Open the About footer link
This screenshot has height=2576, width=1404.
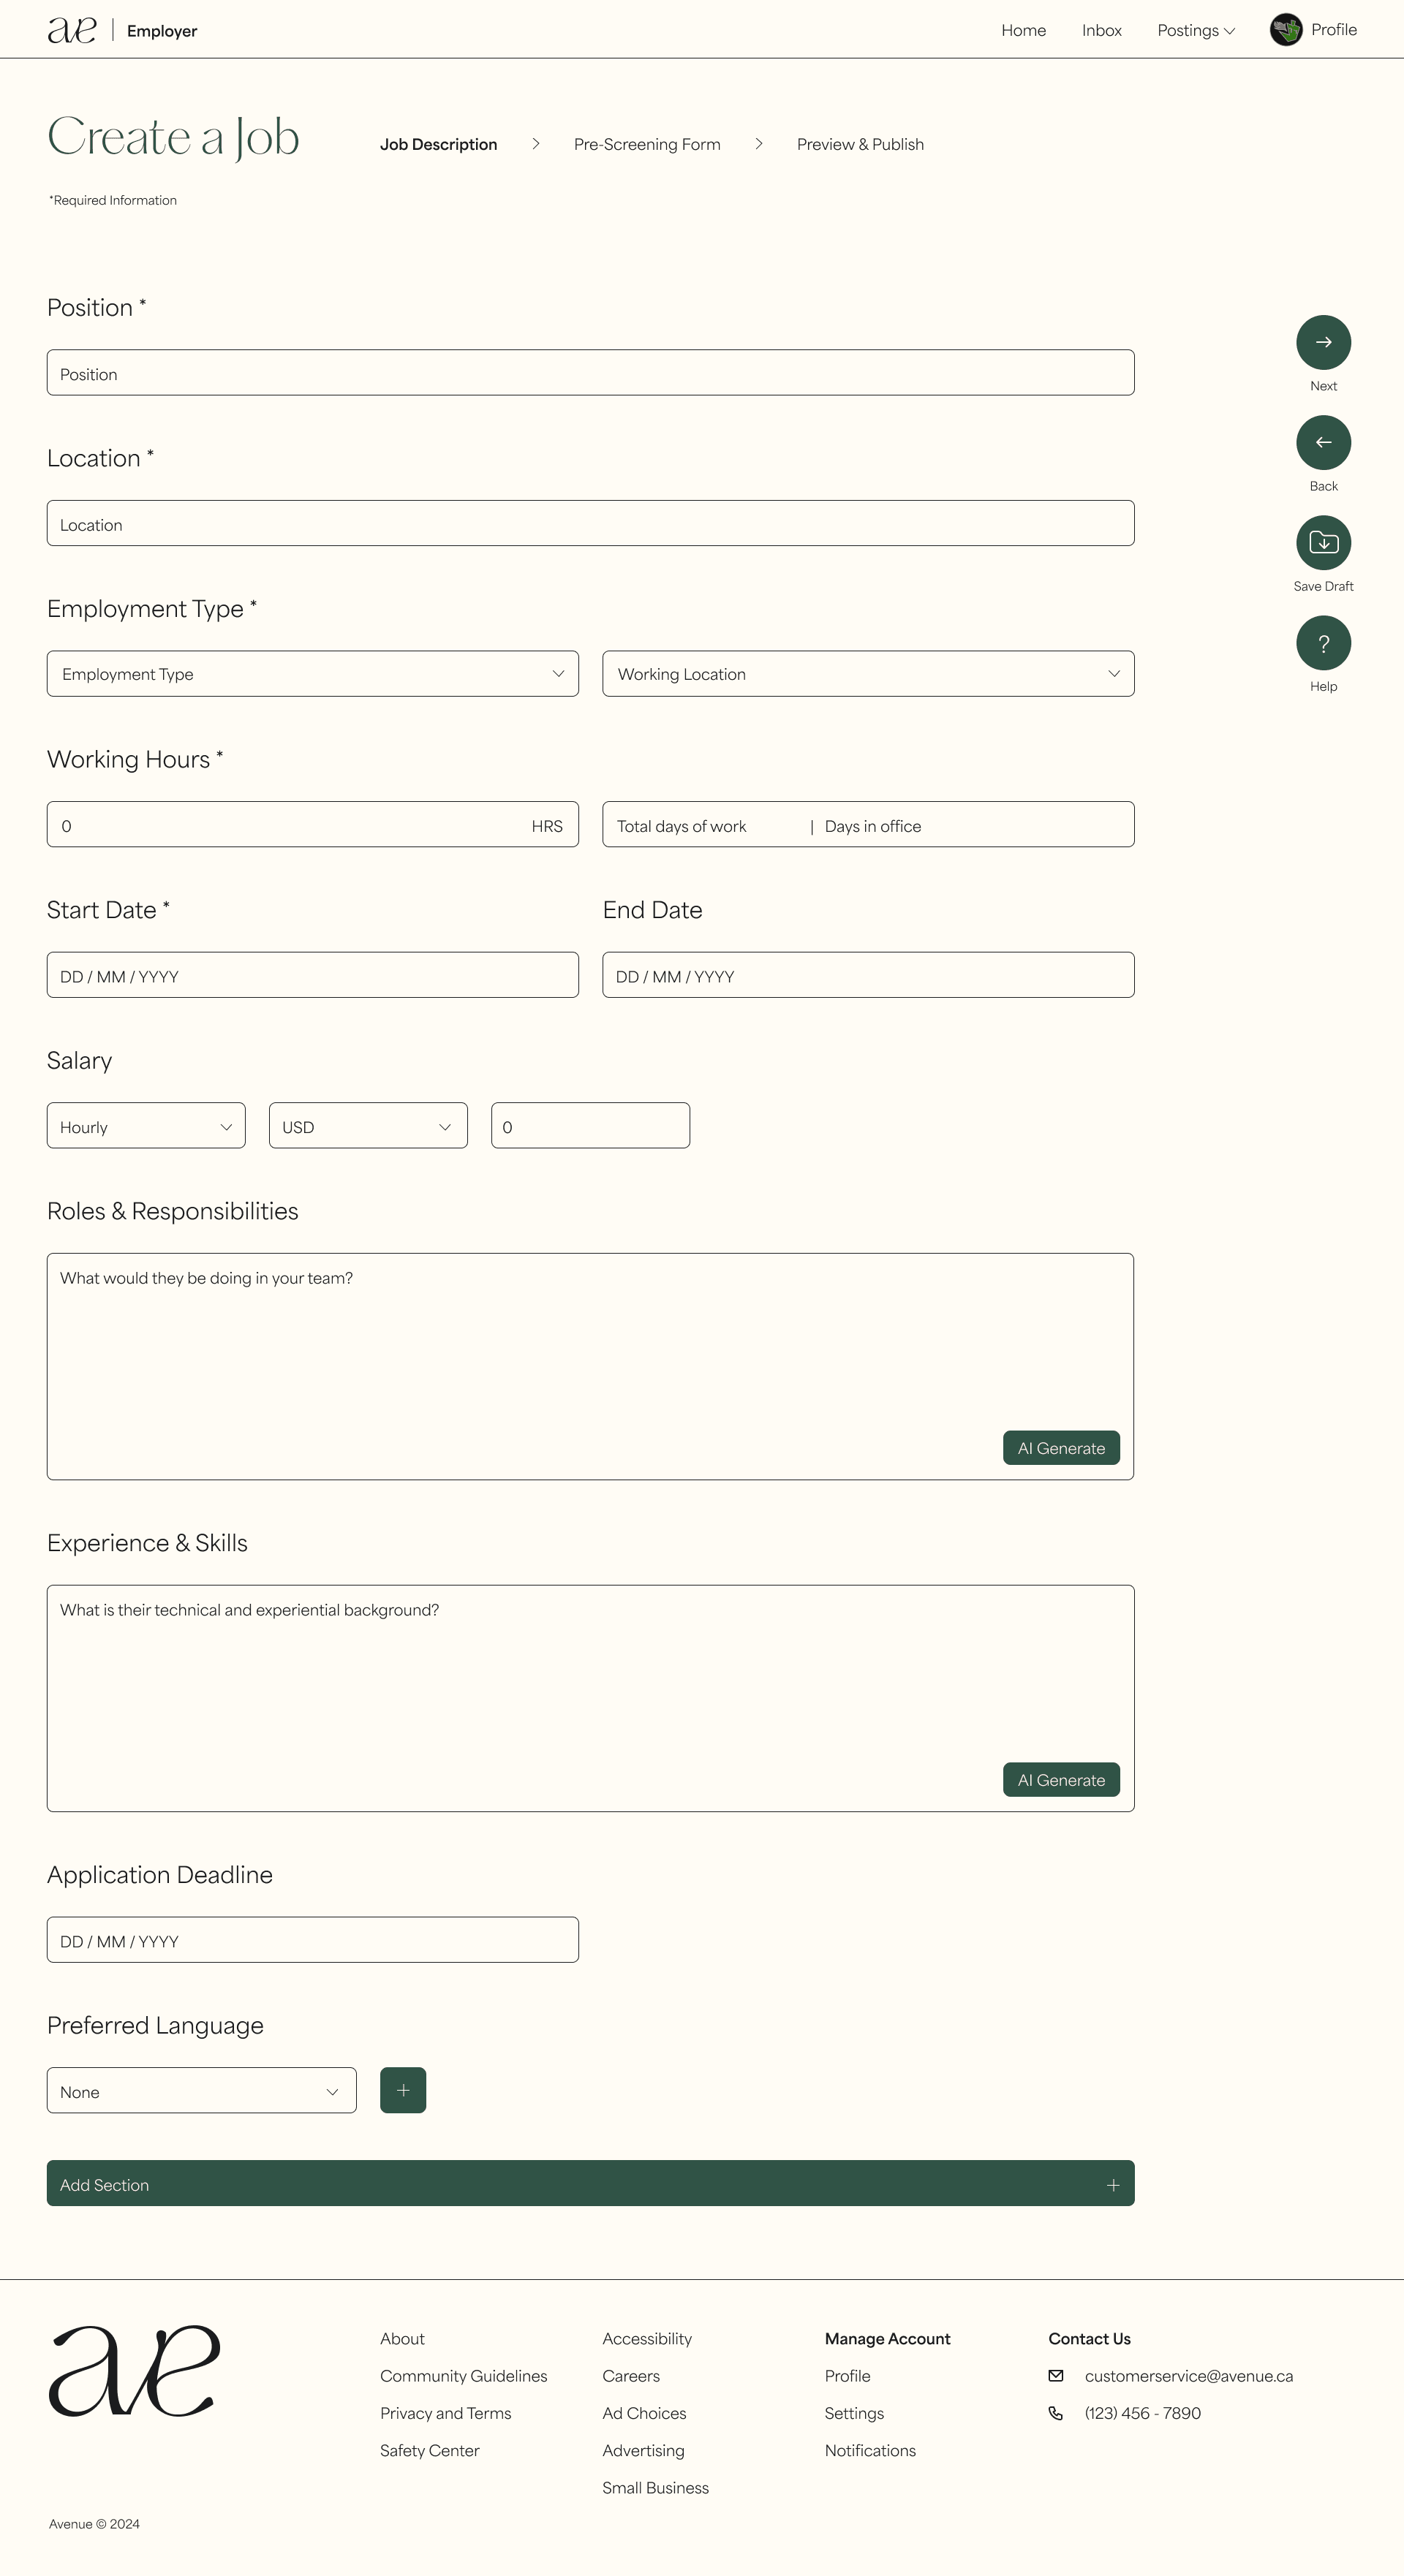(x=402, y=2338)
